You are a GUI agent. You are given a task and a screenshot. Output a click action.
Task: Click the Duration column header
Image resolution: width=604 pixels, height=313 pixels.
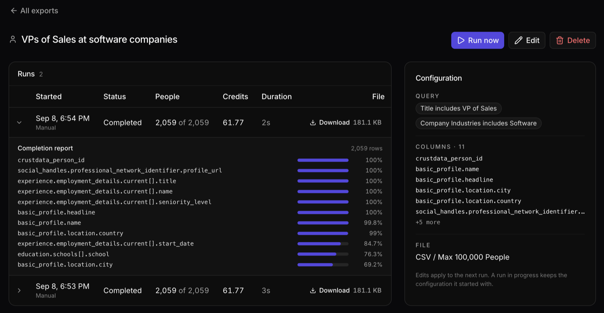tap(277, 96)
